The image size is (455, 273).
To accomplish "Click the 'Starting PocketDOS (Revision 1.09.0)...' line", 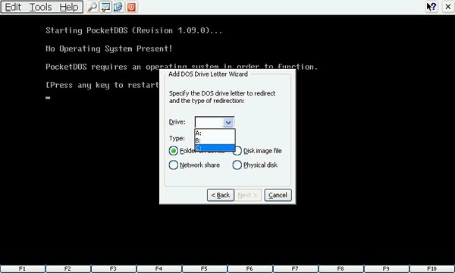I will (134, 30).
